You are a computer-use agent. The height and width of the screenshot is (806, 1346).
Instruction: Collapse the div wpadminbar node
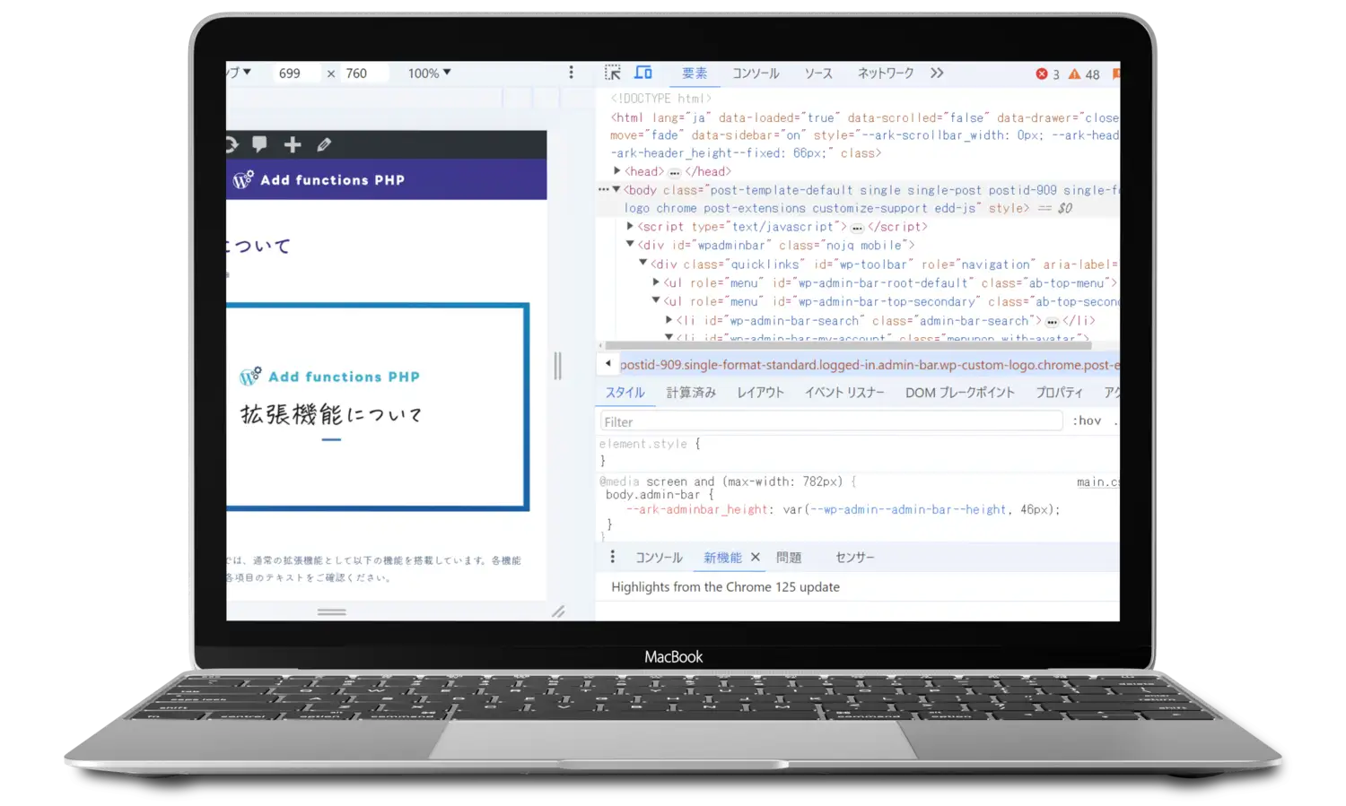pyautogui.click(x=630, y=244)
